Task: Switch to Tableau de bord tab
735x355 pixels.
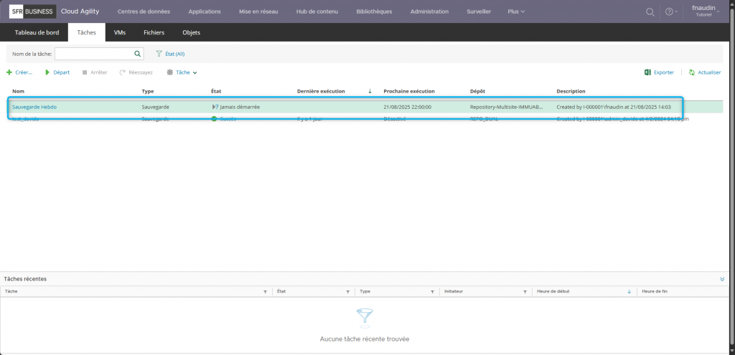Action: pyautogui.click(x=37, y=32)
